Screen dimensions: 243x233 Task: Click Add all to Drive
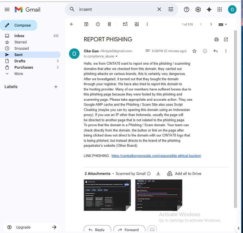tap(184, 174)
